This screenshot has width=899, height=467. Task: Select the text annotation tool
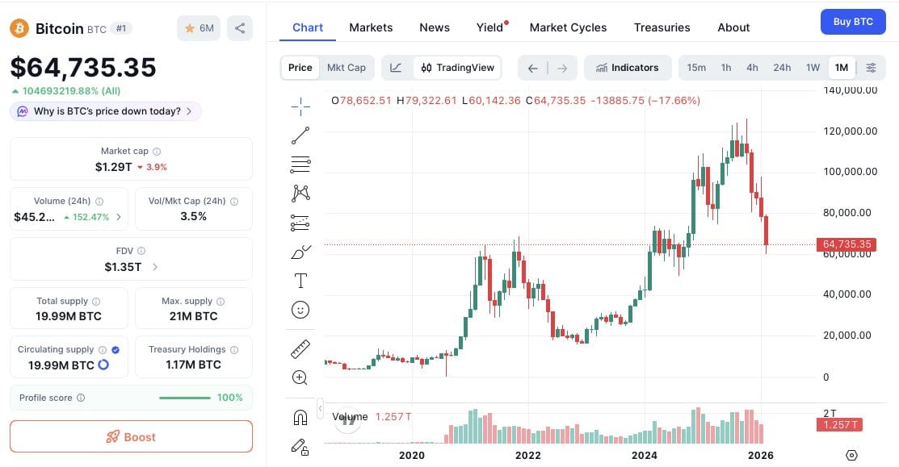(300, 281)
